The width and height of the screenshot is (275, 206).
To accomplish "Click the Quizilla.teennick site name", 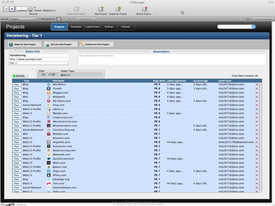I will [63, 159].
